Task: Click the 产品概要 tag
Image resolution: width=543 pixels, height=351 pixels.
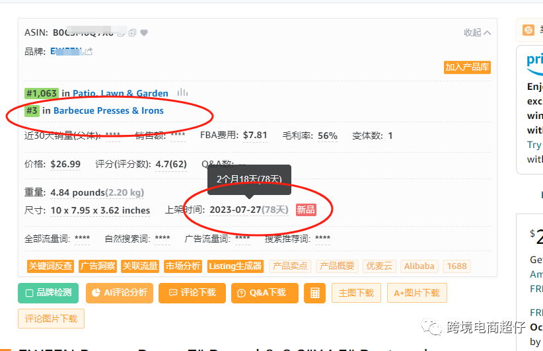Action: (337, 266)
